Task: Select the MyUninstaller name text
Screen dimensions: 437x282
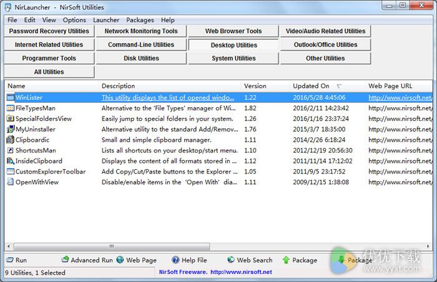Action: (x=36, y=129)
